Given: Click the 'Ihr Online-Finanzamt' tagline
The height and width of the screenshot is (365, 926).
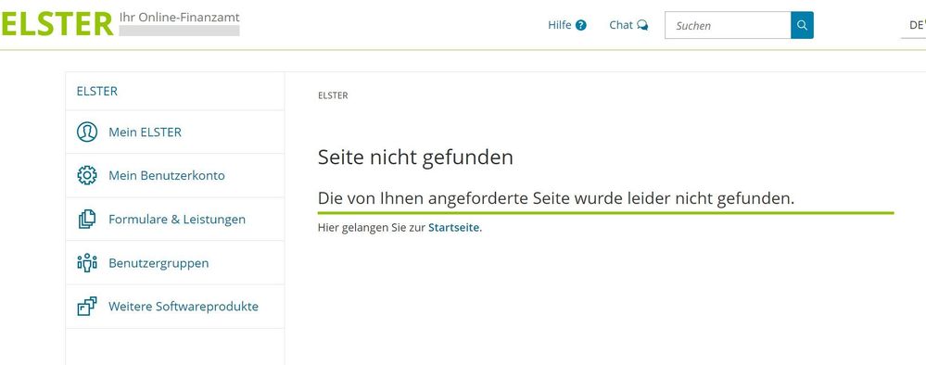Looking at the screenshot, I should (180, 18).
